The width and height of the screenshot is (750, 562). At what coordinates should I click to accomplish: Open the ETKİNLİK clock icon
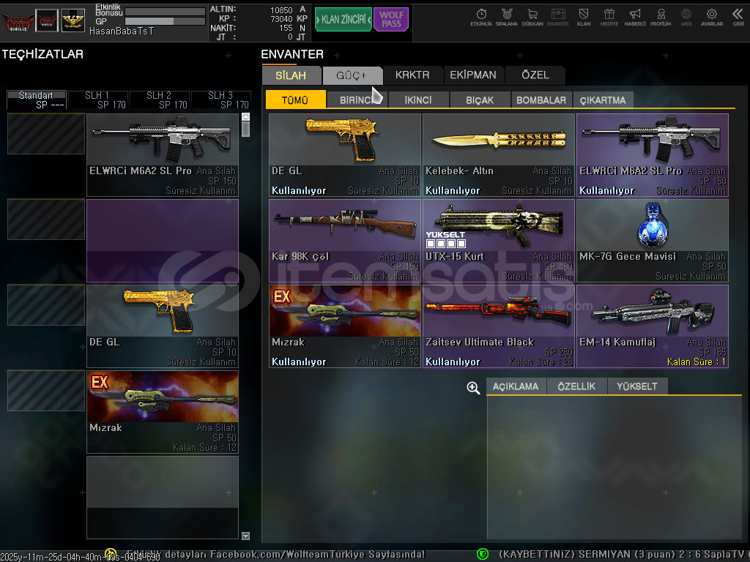(481, 18)
